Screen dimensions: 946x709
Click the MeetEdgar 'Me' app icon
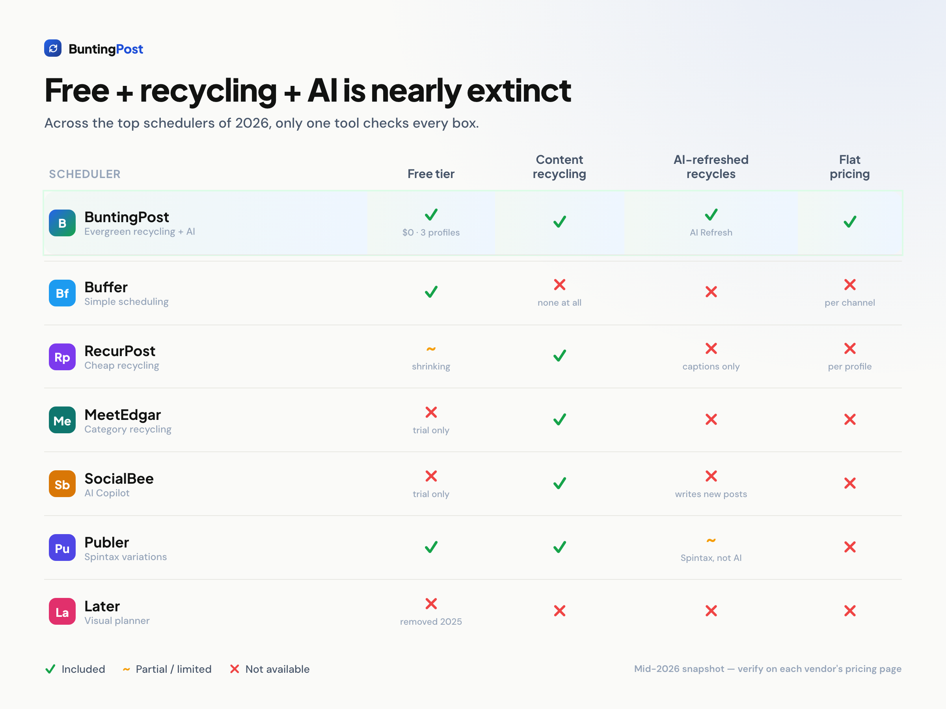point(62,421)
